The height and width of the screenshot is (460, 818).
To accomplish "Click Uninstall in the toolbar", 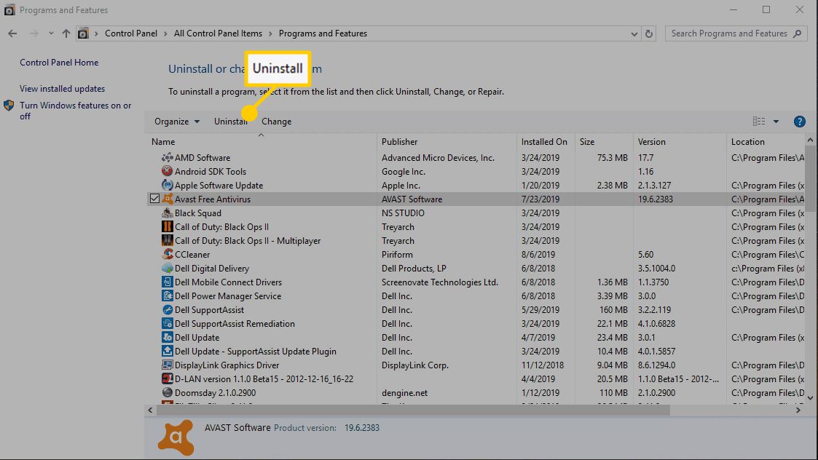I will click(x=230, y=122).
